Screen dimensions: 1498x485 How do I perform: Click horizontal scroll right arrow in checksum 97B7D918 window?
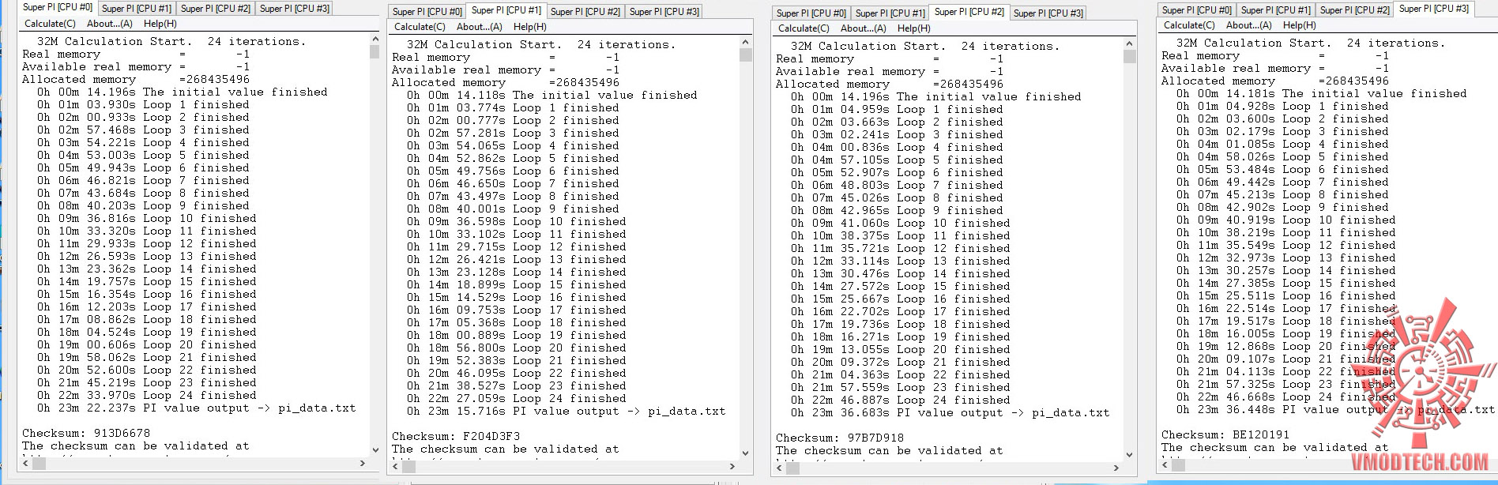tap(1116, 468)
